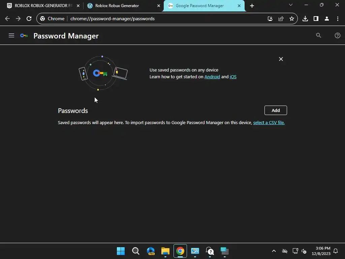Image resolution: width=345 pixels, height=259 pixels.
Task: Click the OneDrive cloud tray icon
Action: (x=285, y=251)
